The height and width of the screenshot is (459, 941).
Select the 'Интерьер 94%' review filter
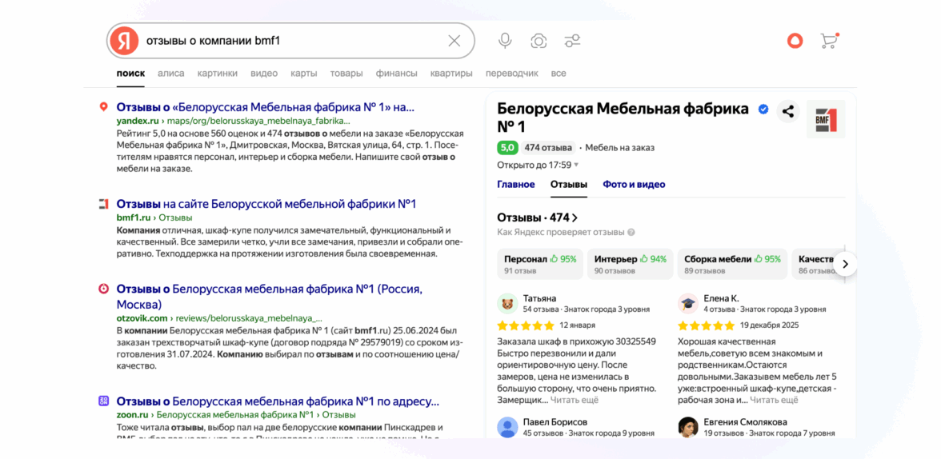[630, 264]
